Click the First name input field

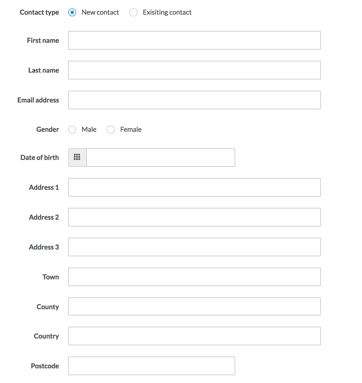coord(194,40)
